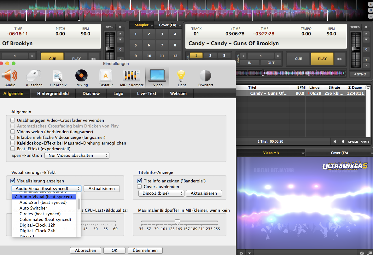Uncheck Visualisierung anzeigen

pyautogui.click(x=13, y=181)
